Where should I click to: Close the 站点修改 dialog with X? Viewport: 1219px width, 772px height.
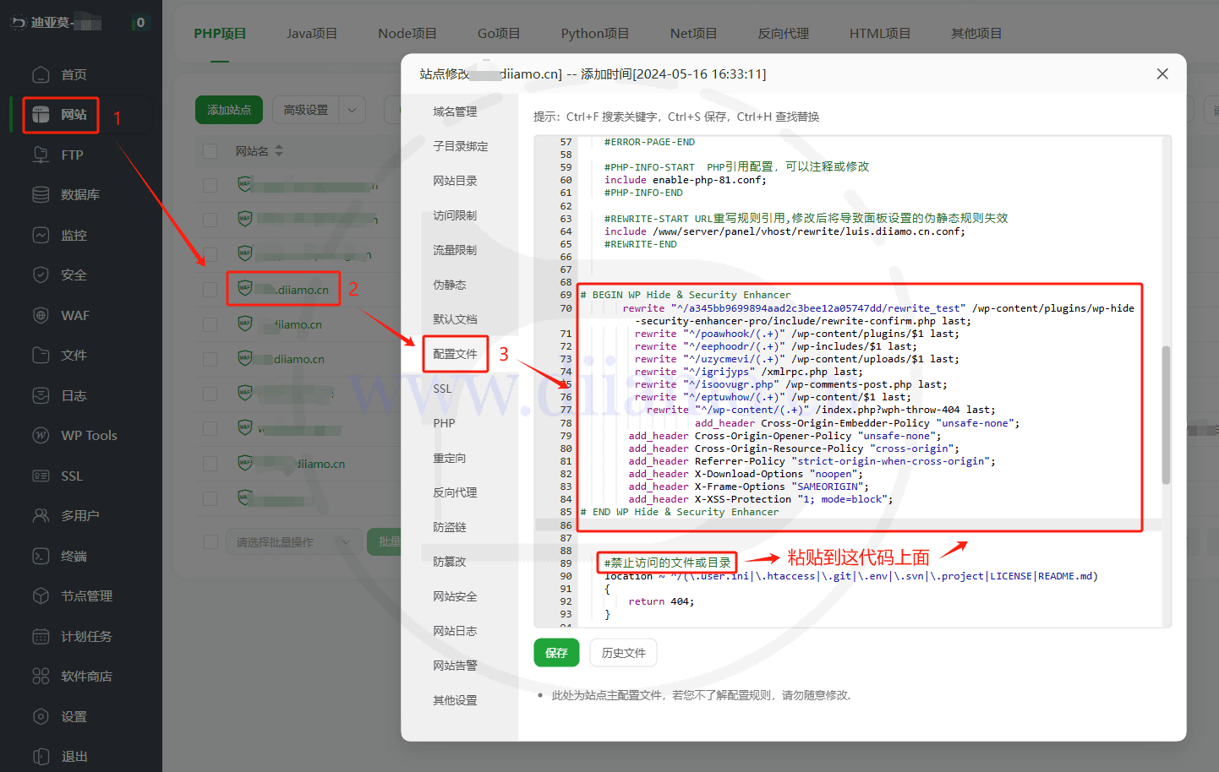[1162, 74]
